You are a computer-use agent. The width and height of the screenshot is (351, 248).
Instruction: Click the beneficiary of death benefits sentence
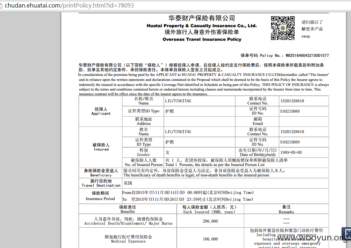pos(197,175)
